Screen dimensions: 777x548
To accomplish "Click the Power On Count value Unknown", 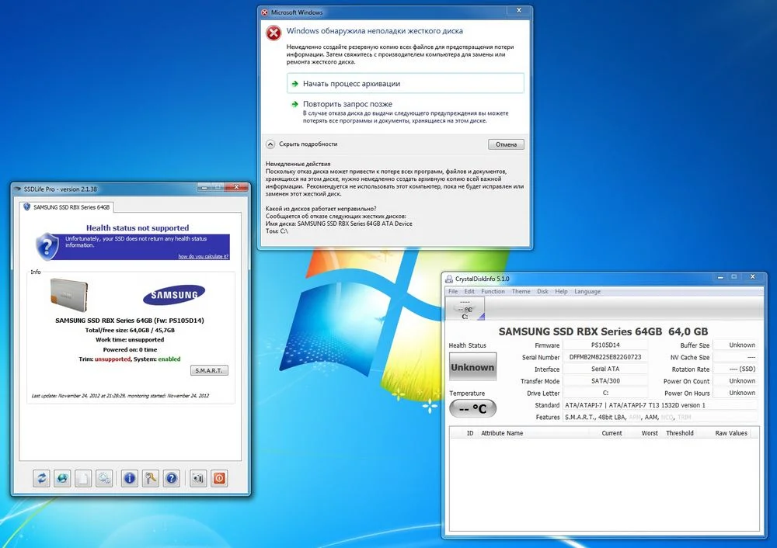I will coord(736,380).
